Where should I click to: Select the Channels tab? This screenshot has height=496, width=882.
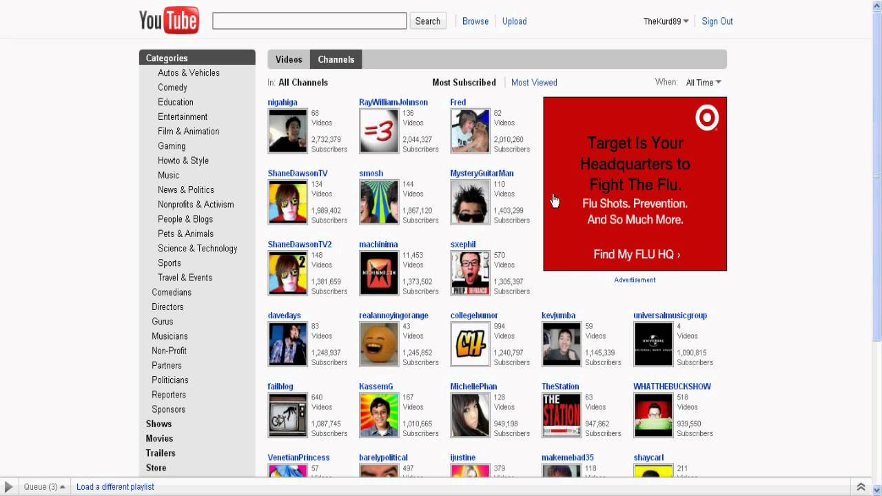(336, 59)
